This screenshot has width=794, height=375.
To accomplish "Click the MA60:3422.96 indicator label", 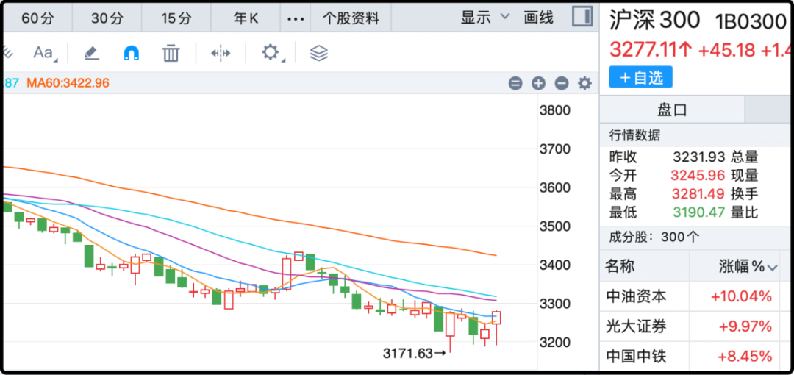I will tap(68, 83).
